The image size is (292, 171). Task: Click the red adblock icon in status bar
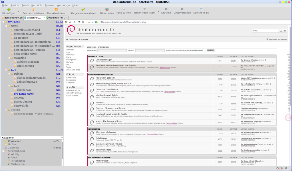(x=277, y=168)
